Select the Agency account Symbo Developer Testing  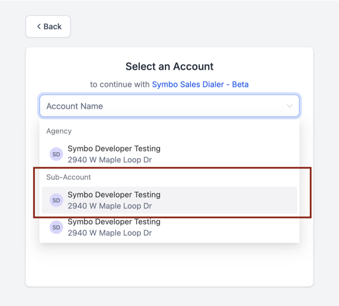coord(169,154)
